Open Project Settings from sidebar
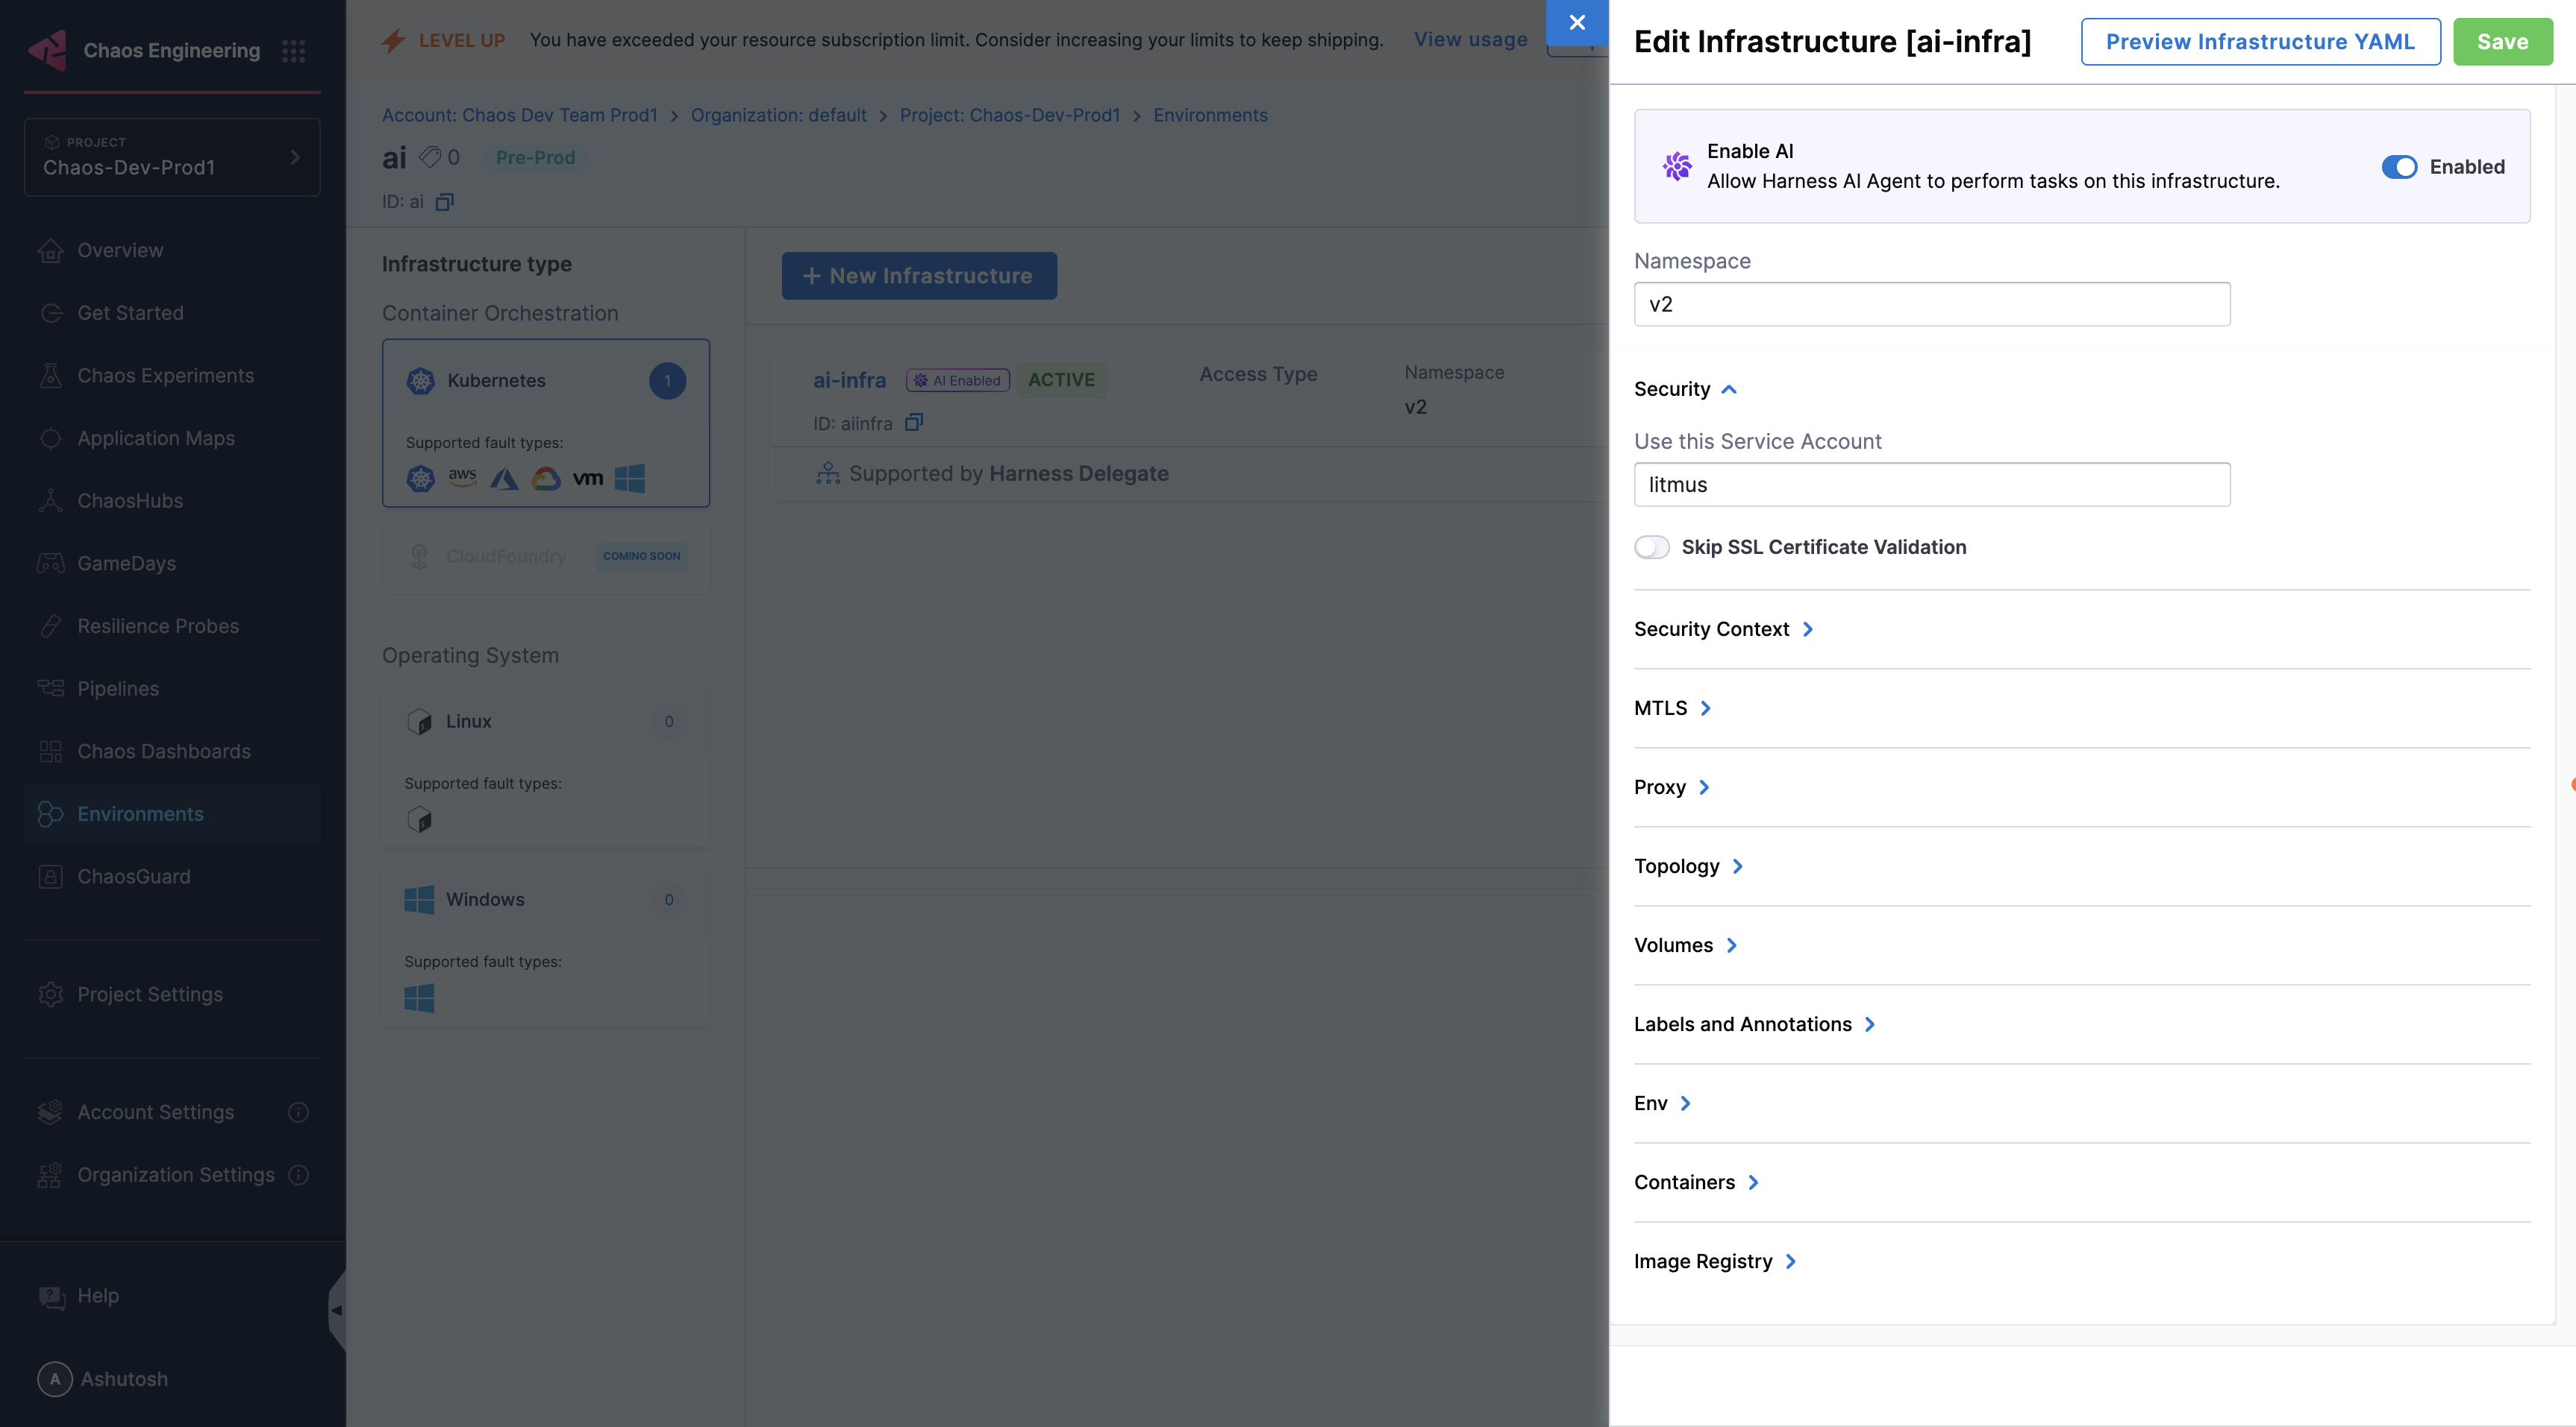The height and width of the screenshot is (1427, 2576). point(149,995)
